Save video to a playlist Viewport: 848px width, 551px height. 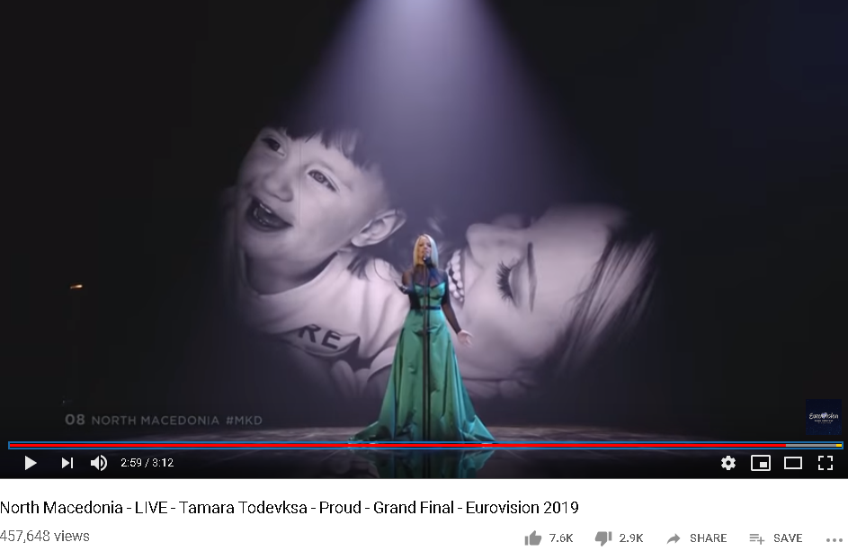tap(775, 538)
